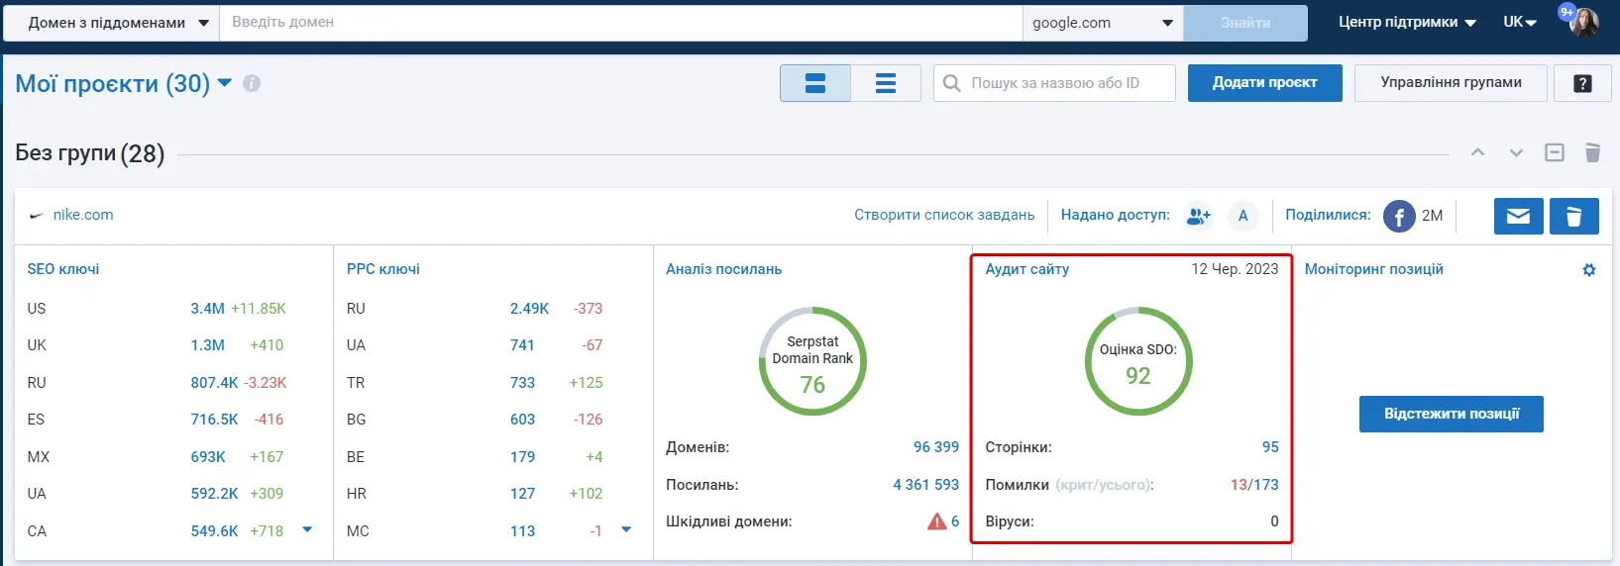The image size is (1620, 566).
Task: Click UA SEO keywords value 592.2K
Action: click(x=214, y=494)
